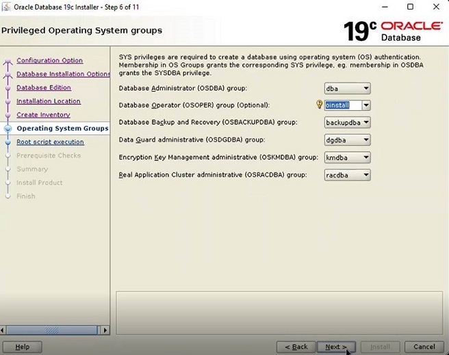
Task: Go to the Root script execution step
Action: point(50,142)
